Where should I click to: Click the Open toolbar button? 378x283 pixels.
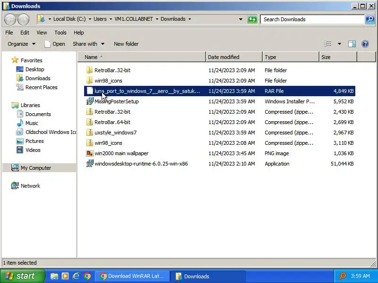pos(55,44)
